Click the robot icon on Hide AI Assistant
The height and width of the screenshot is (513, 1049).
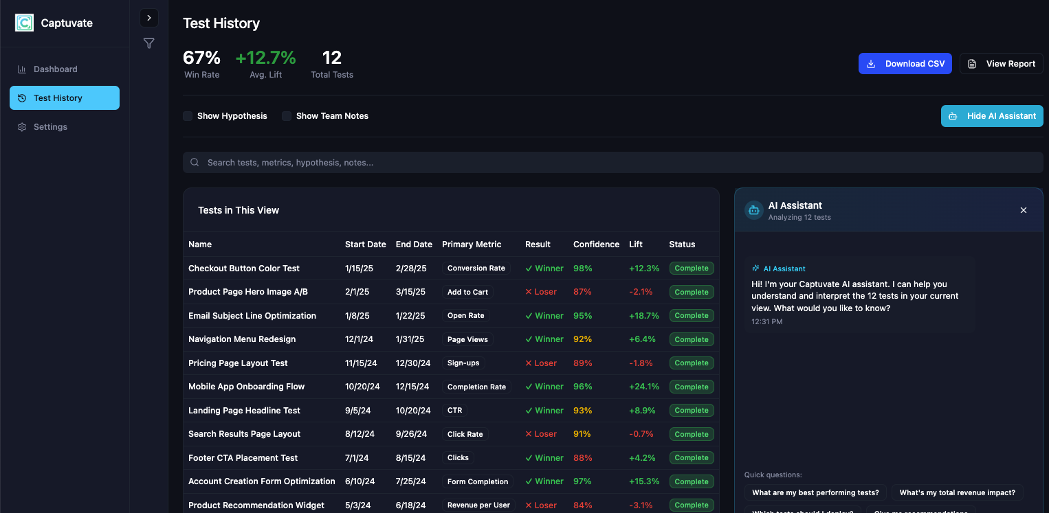point(953,115)
